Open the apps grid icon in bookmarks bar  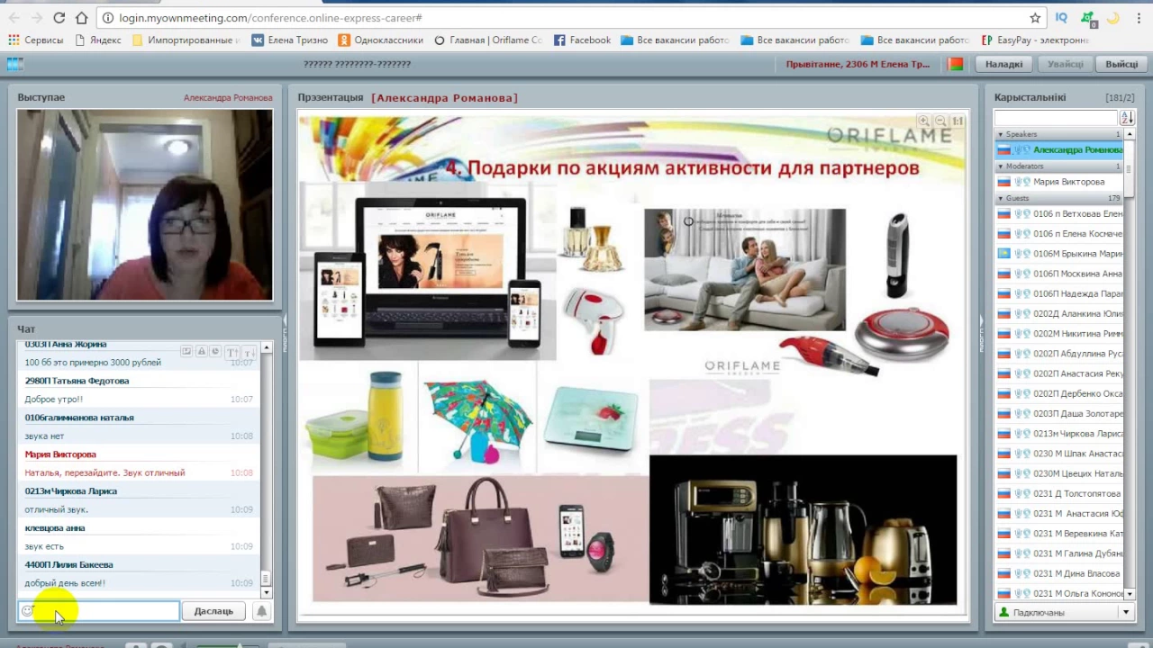14,40
